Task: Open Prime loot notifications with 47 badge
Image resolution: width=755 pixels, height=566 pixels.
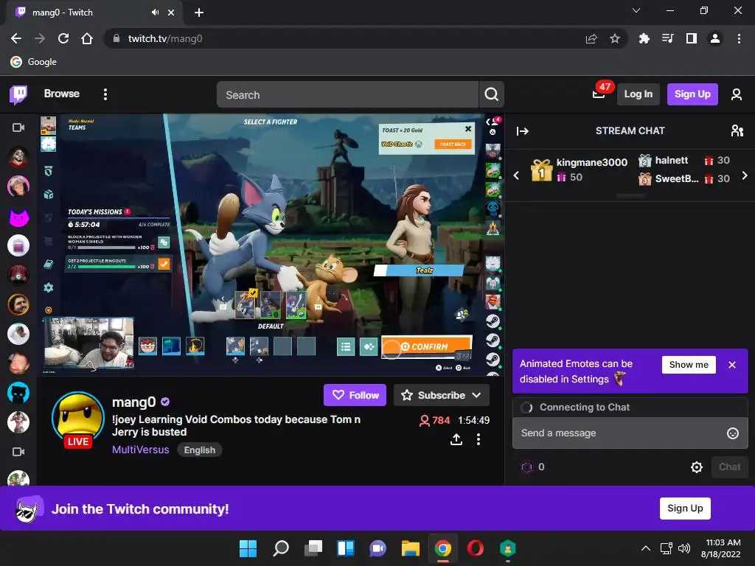Action: (599, 92)
